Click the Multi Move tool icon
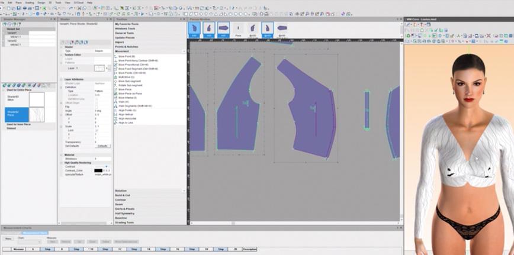Image resolution: width=514 pixels, height=255 pixels. (x=115, y=78)
